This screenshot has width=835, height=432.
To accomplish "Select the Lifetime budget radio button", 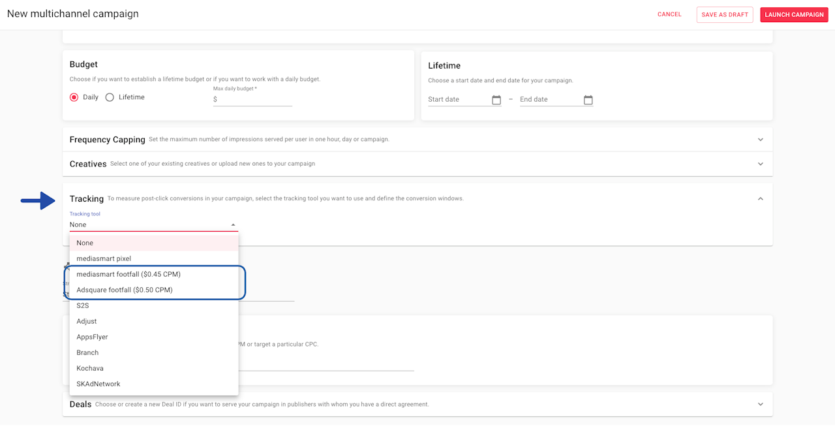I will coord(110,97).
